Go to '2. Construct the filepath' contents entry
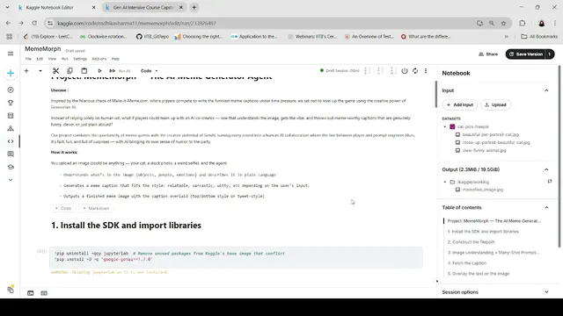Screen dimensions: 563x316 click(472, 242)
